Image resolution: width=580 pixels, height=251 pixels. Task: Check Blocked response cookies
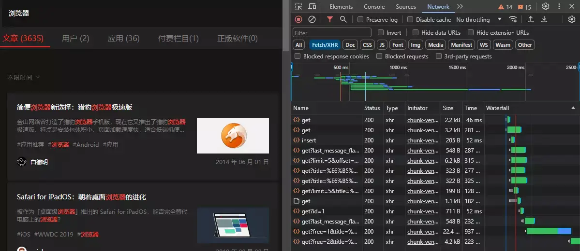(x=297, y=56)
